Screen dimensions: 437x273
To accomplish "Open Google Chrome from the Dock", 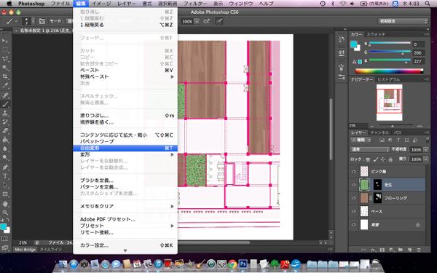I will 232,264.
